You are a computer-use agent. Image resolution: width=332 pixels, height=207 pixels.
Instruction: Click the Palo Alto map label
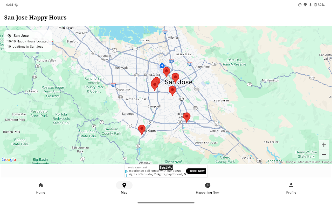tap(81, 33)
